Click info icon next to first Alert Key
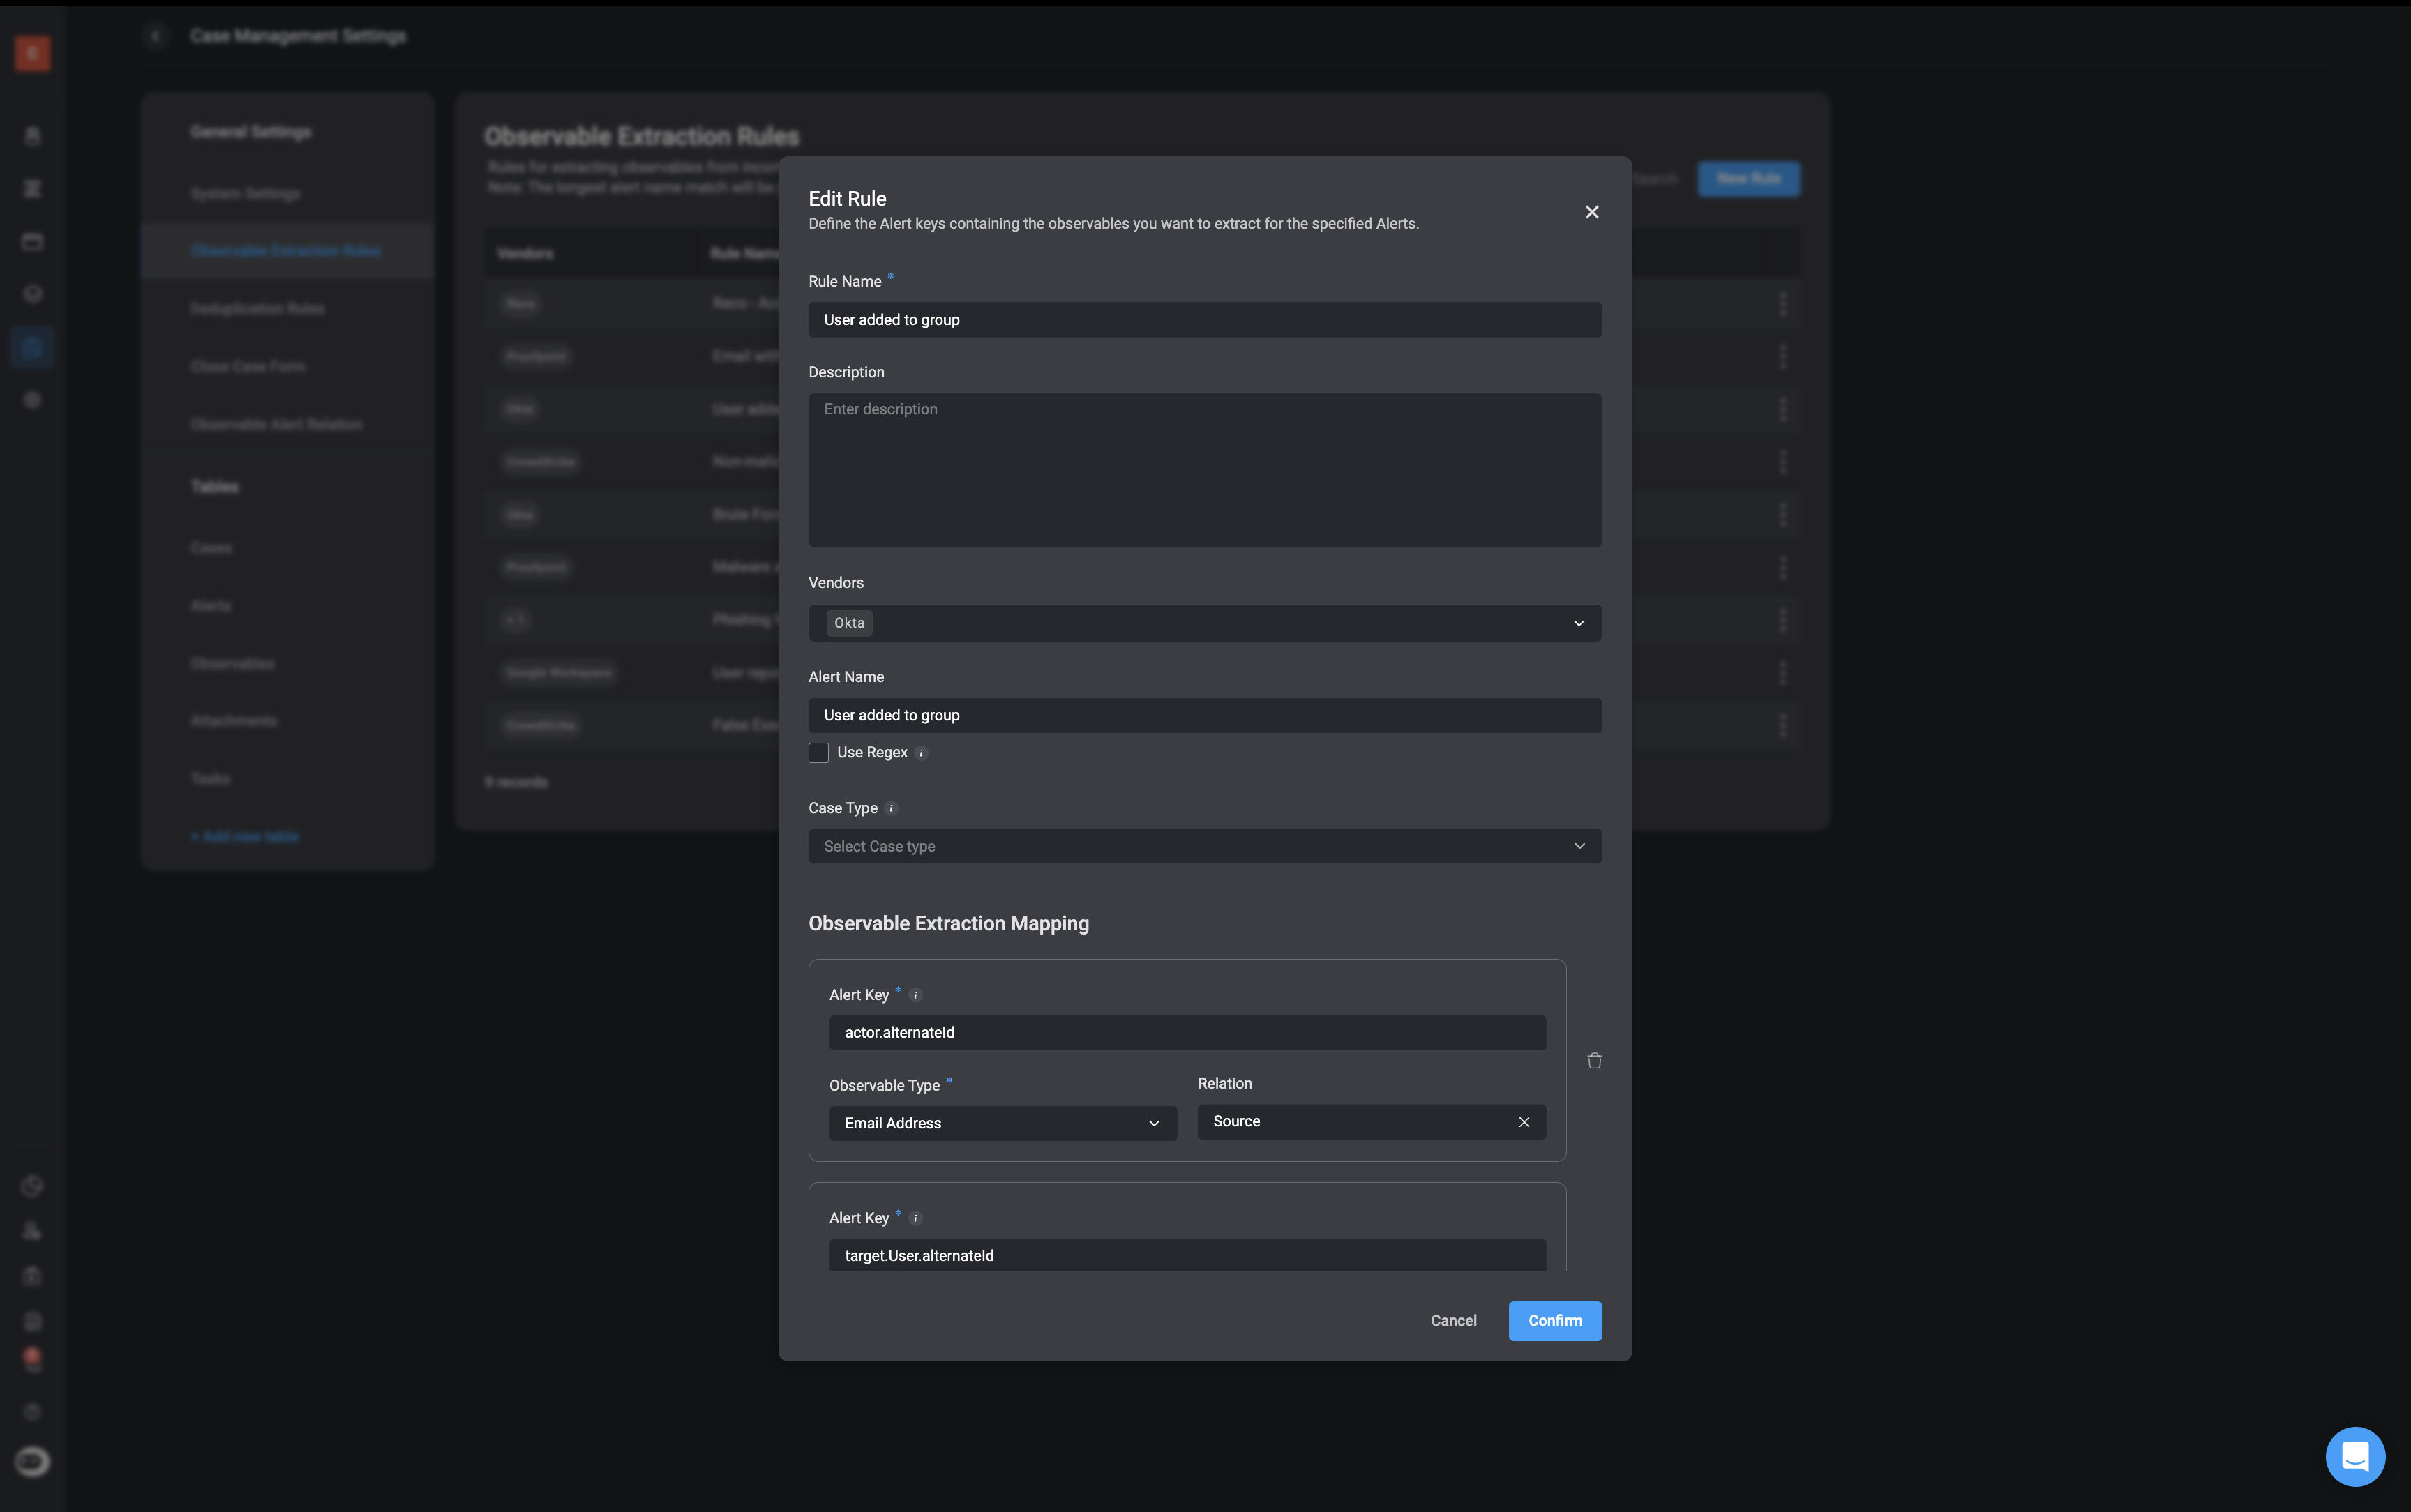Viewport: 2411px width, 1512px height. (x=915, y=995)
